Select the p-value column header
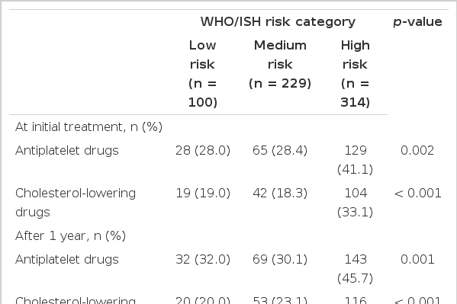The width and height of the screenshot is (457, 304). tap(417, 22)
